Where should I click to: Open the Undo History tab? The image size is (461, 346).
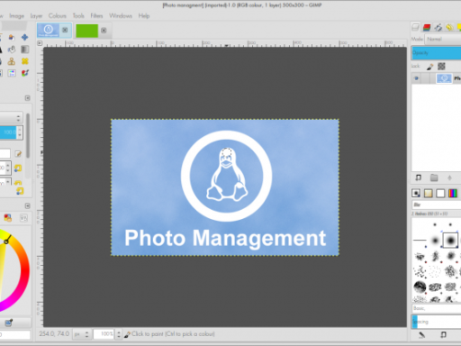tap(449, 27)
